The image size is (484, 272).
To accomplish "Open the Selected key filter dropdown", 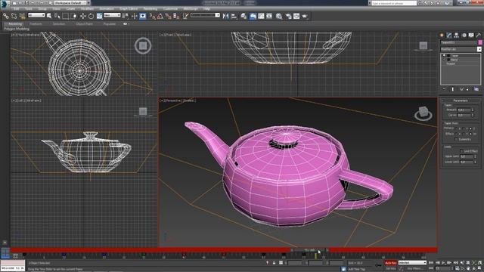I will (x=412, y=263).
